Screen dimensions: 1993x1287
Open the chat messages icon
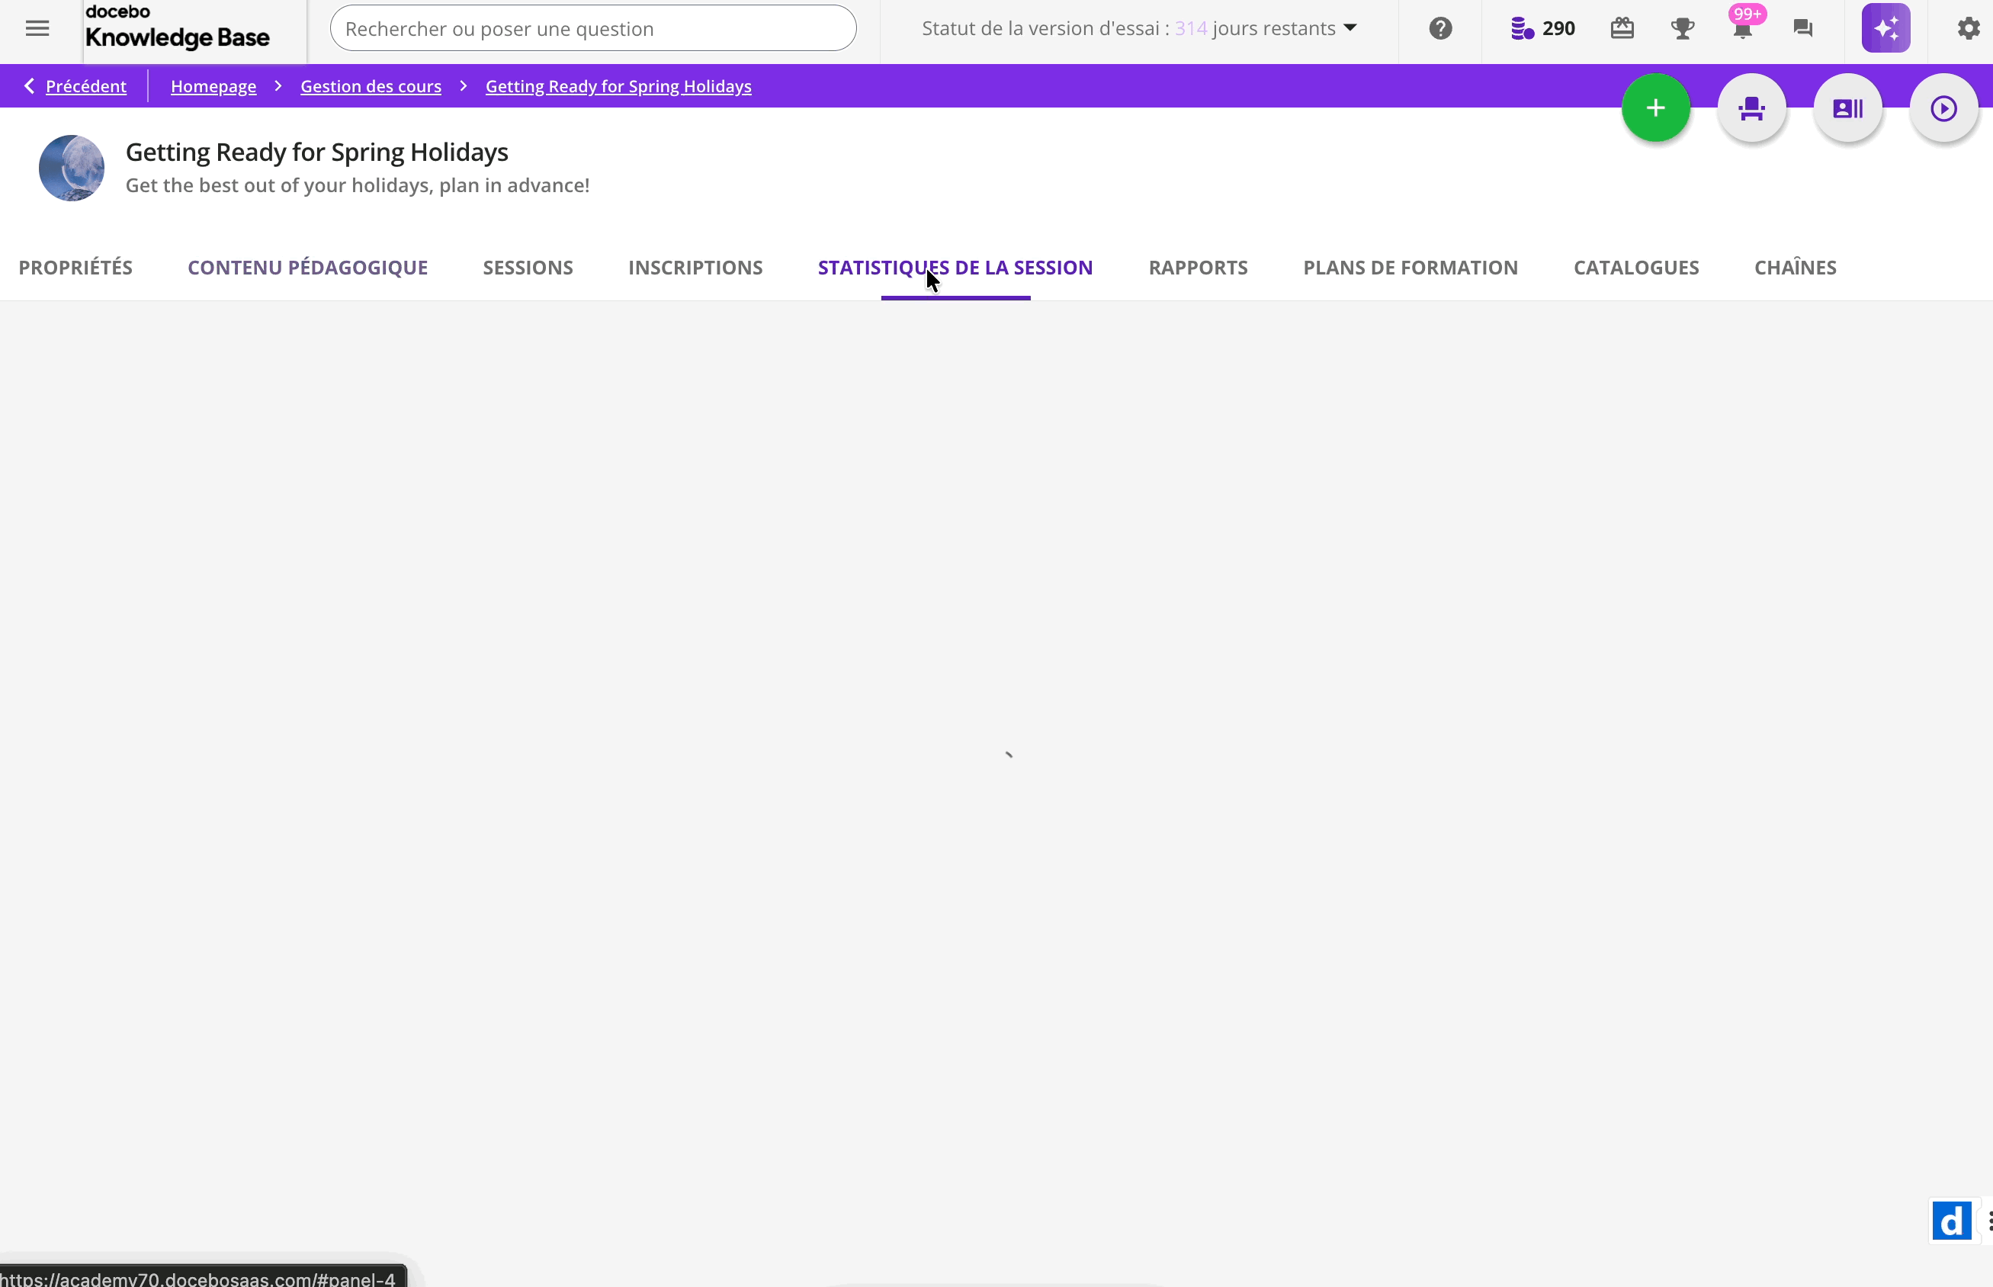(x=1802, y=28)
